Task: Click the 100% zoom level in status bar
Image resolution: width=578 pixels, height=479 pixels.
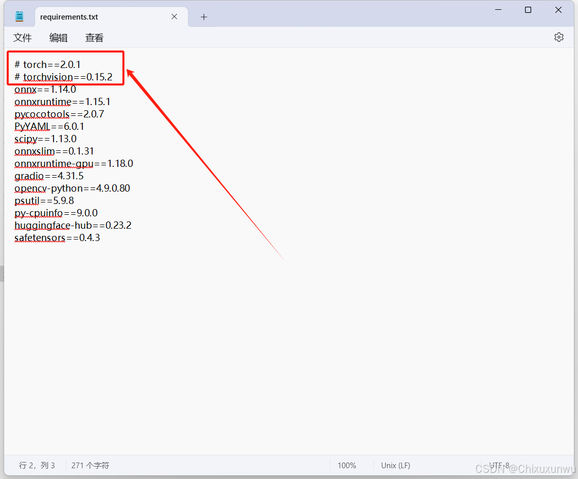Action: point(347,465)
